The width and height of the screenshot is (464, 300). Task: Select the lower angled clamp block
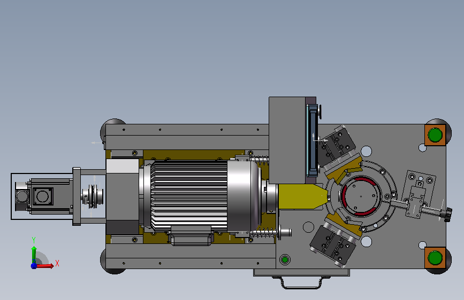334,244
